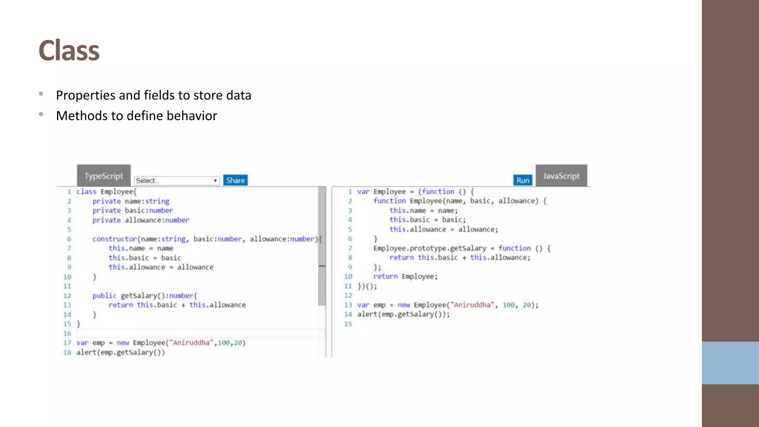The image size is (759, 427).
Task: Click bullet "Properties and fields to store data"
Action: 153,95
